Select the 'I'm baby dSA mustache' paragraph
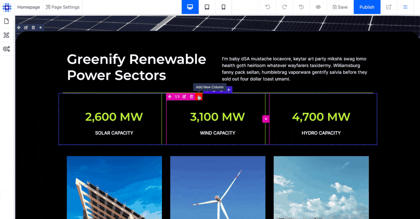The height and width of the screenshot is (219, 420). 295,69
